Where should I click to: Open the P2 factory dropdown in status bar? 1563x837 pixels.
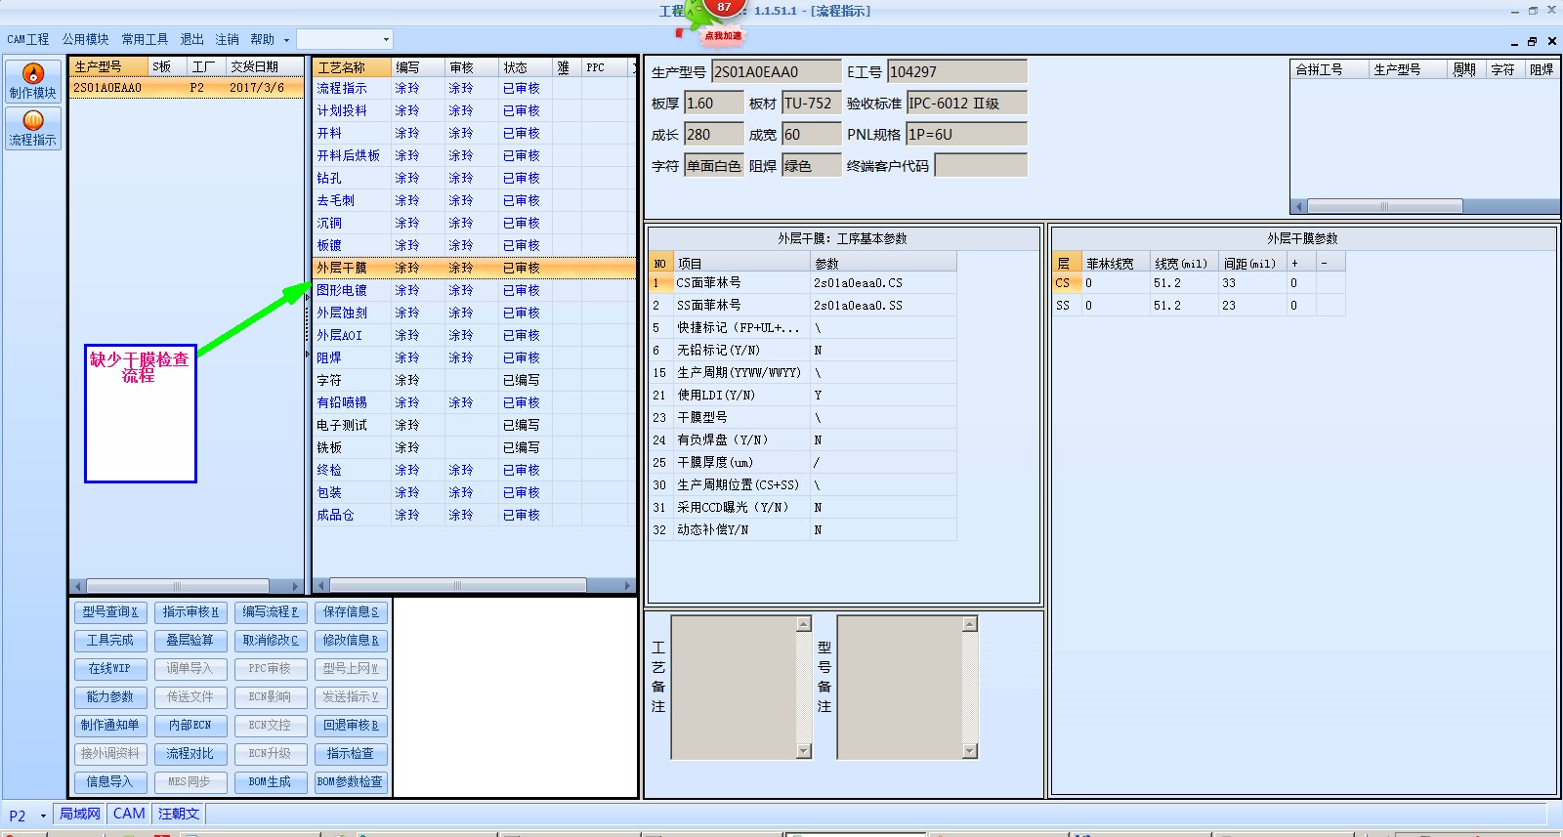pyautogui.click(x=43, y=815)
